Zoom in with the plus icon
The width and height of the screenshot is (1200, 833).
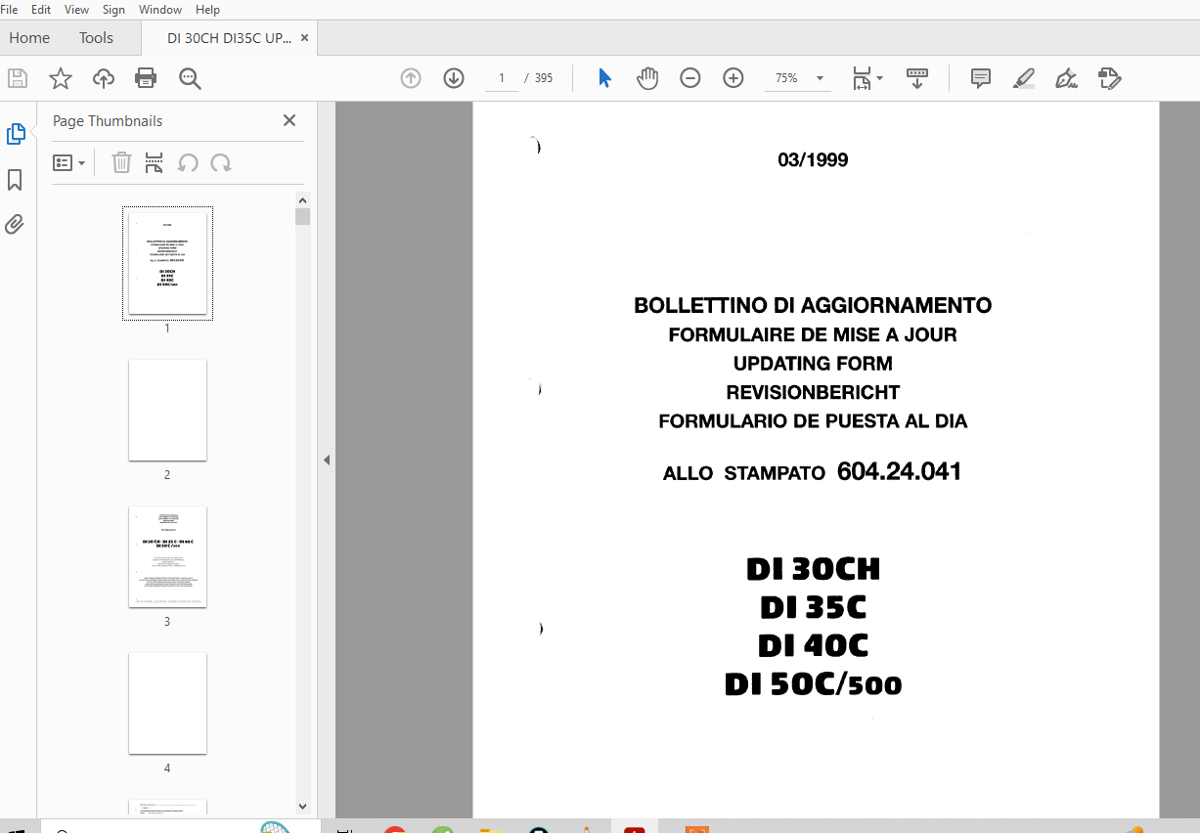click(x=733, y=78)
